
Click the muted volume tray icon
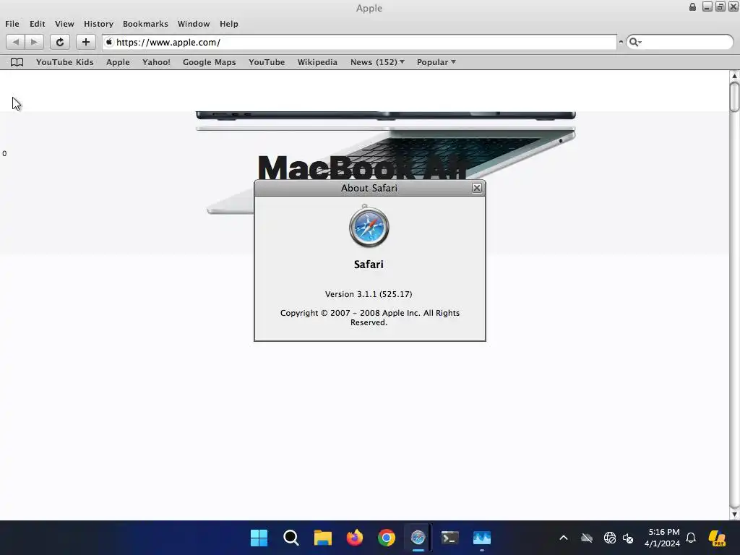(628, 538)
